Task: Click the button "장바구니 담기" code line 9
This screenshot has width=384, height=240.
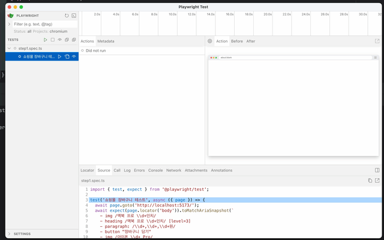Action: (125, 232)
